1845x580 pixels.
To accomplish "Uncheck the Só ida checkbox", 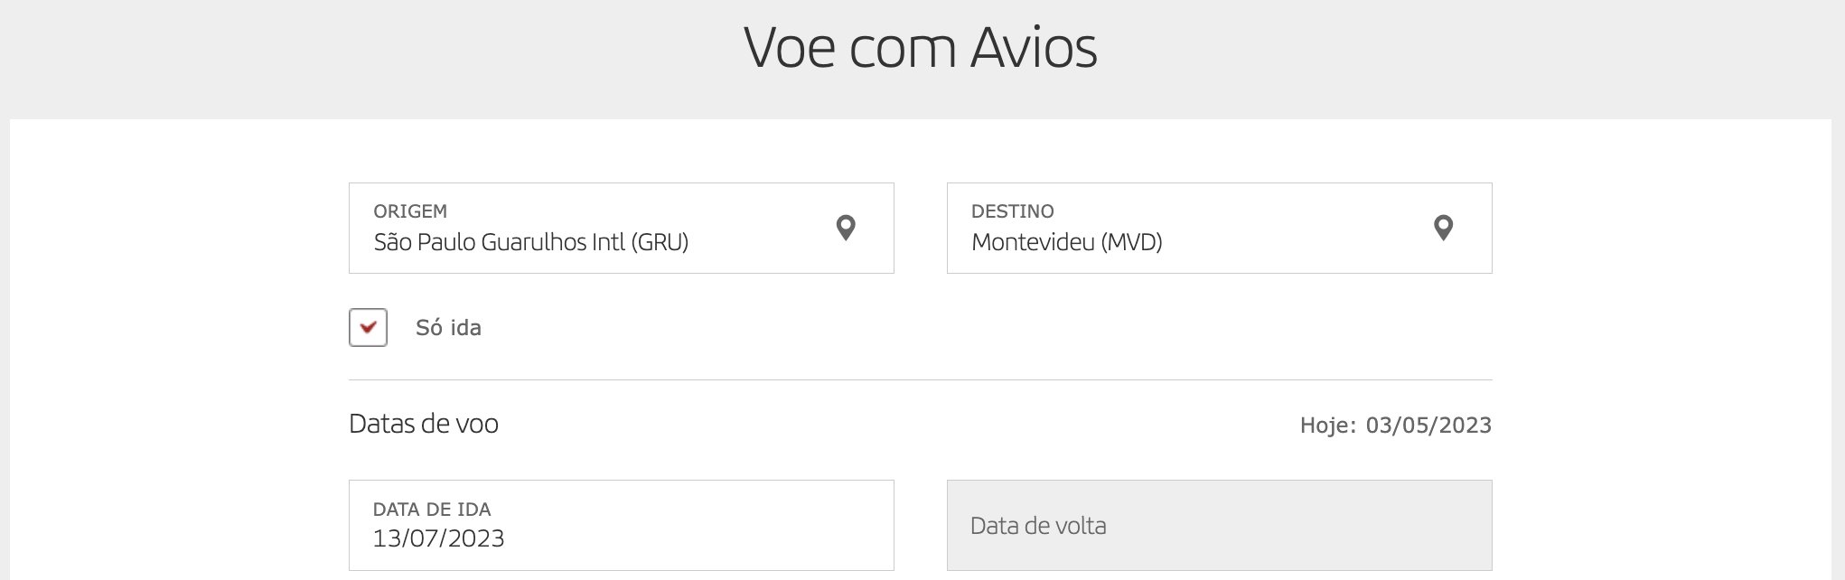I will [368, 327].
